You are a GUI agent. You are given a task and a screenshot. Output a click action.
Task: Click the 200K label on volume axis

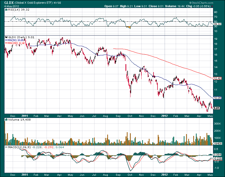tap(217, 131)
